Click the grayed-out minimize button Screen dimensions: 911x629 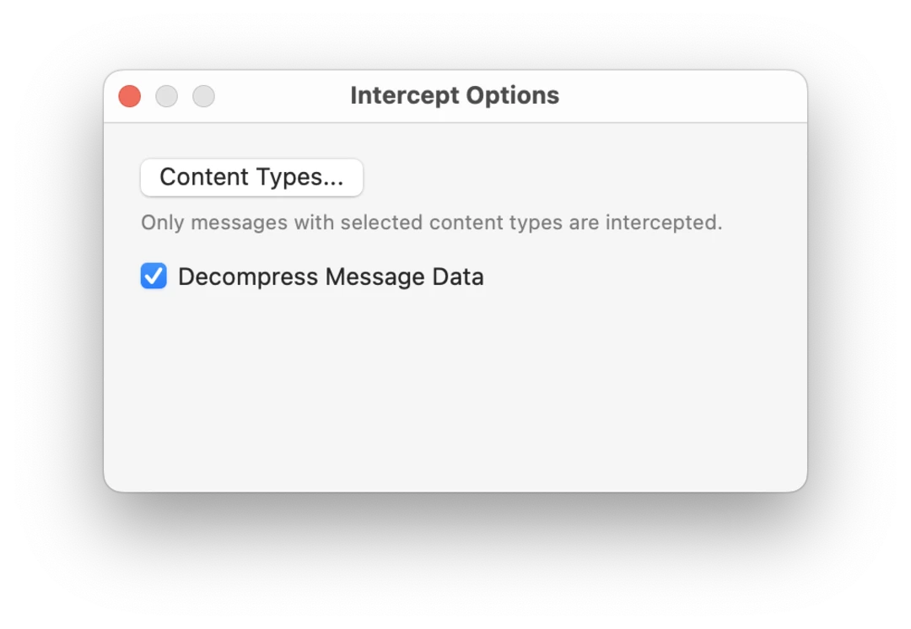point(167,96)
